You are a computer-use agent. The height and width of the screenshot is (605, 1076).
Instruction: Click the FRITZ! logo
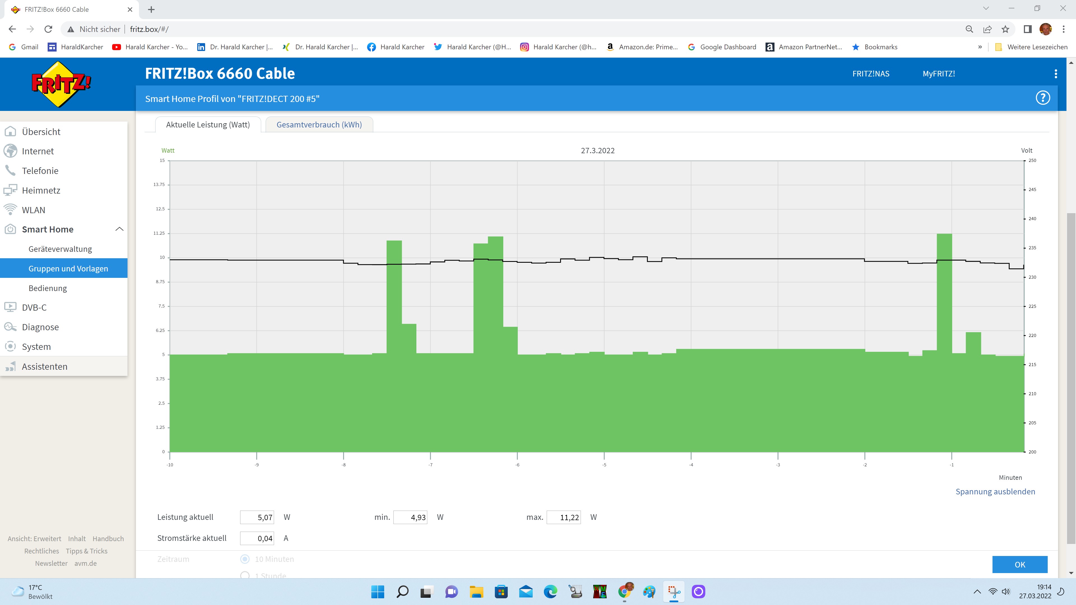pos(61,84)
